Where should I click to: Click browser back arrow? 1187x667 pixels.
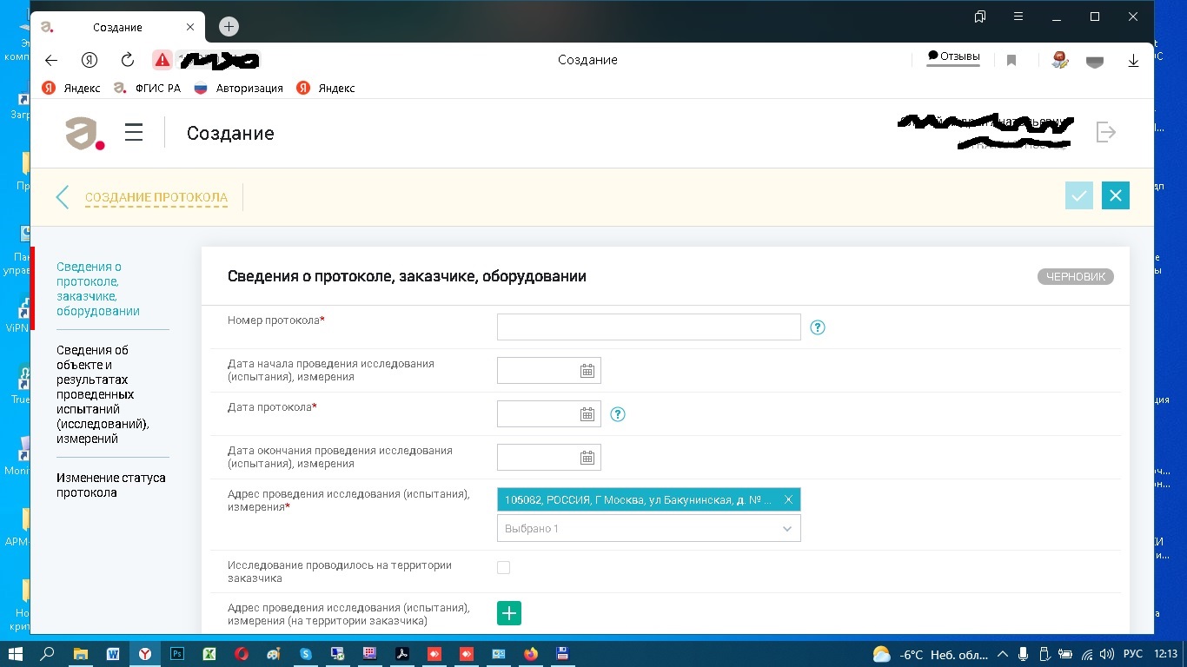(x=51, y=60)
